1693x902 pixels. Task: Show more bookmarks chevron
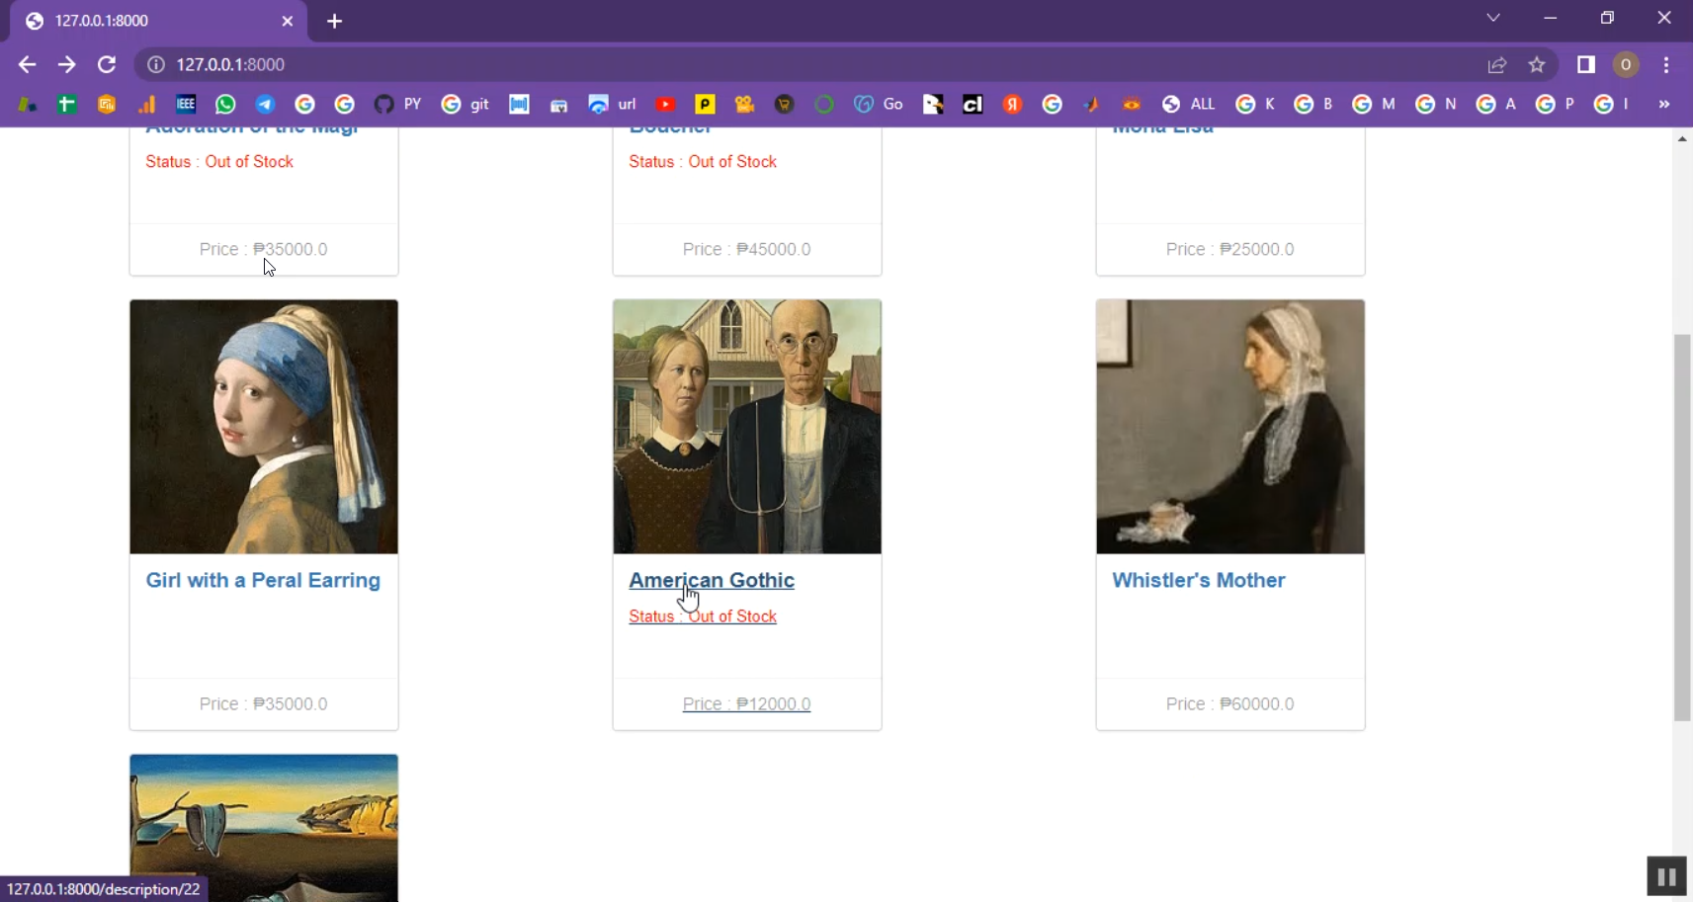1664,104
